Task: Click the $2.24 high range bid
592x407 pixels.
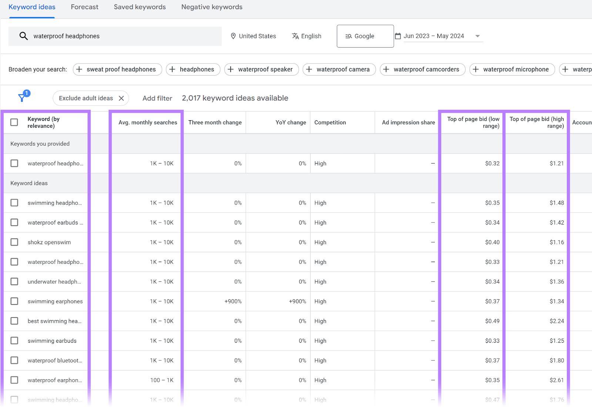Action: [557, 321]
